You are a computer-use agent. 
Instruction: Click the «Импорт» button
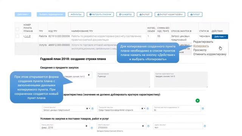tap(195, 14)
